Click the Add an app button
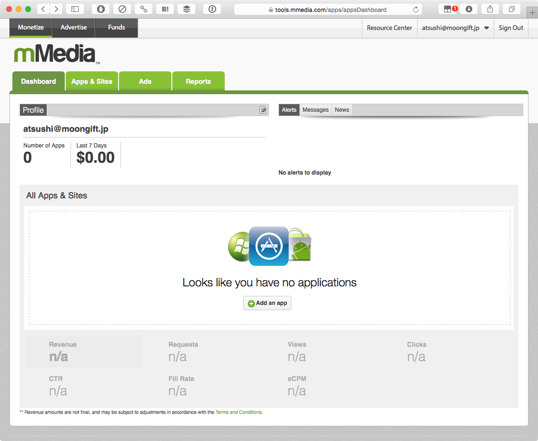Viewport: 538px width, 441px height. click(267, 303)
